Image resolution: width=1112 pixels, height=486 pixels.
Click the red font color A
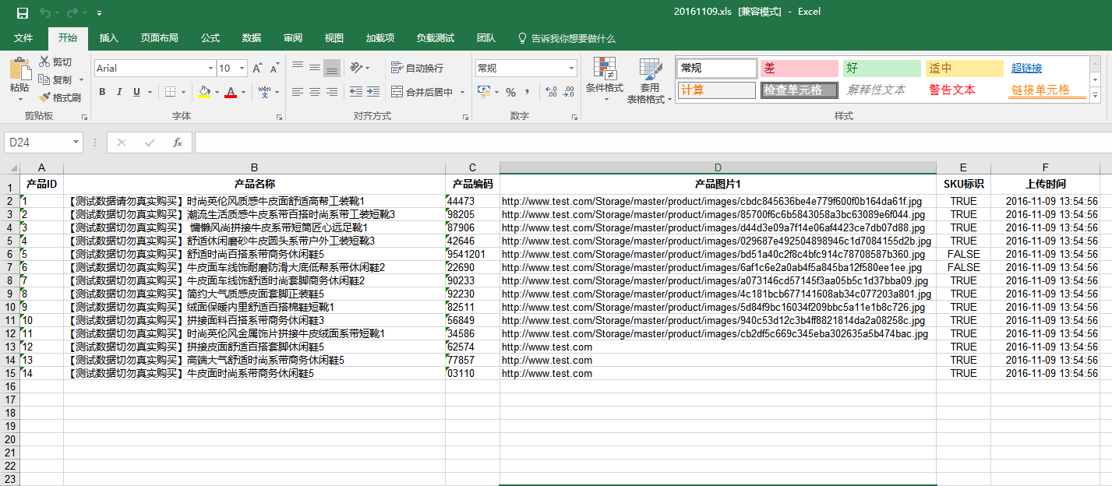(231, 92)
